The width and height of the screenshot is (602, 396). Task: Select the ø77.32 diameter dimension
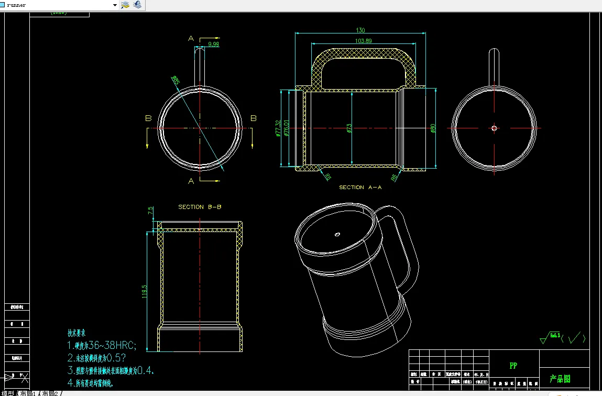(x=278, y=128)
